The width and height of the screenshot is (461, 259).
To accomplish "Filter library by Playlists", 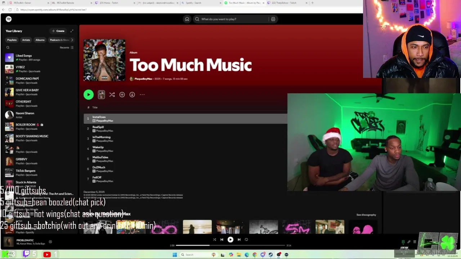I will click(12, 40).
